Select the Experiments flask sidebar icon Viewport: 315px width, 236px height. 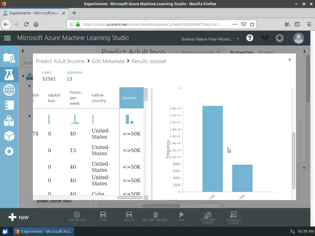click(x=9, y=75)
